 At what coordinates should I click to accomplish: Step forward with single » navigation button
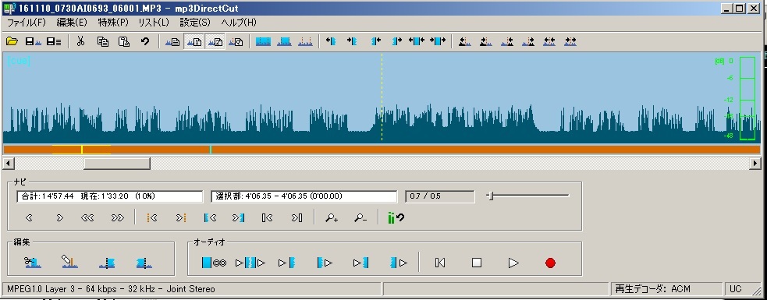point(59,218)
